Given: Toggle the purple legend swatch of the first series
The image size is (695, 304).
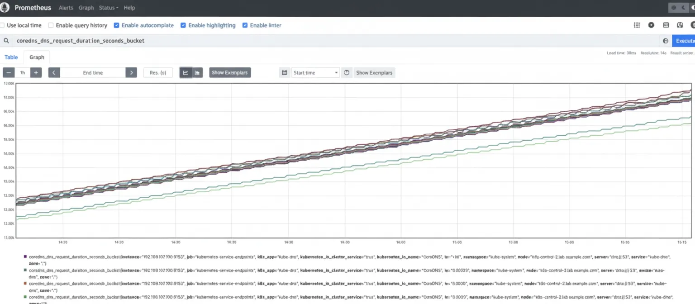Looking at the screenshot, I should pos(25,256).
